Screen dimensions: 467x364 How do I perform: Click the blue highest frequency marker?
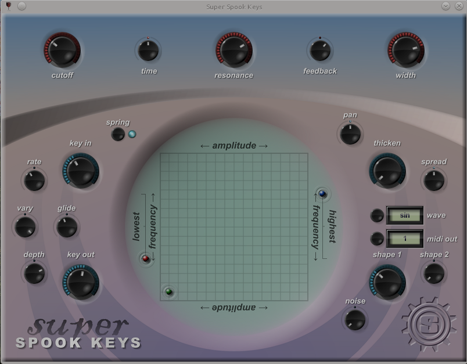pos(322,194)
